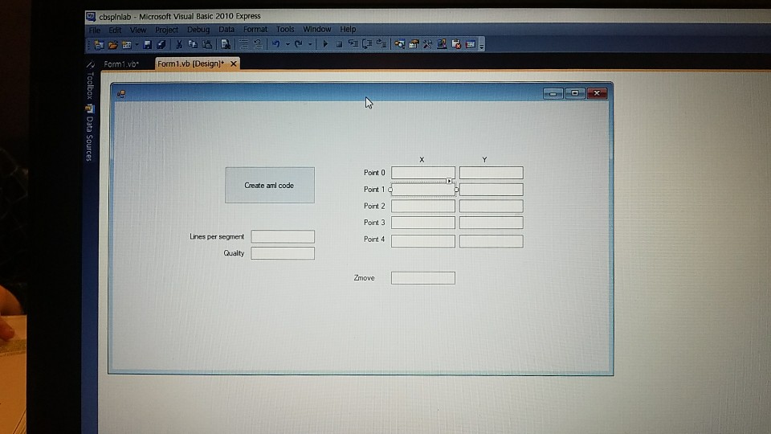This screenshot has width=771, height=434.
Task: Select the Point 1 Y text box
Action: 492,190
